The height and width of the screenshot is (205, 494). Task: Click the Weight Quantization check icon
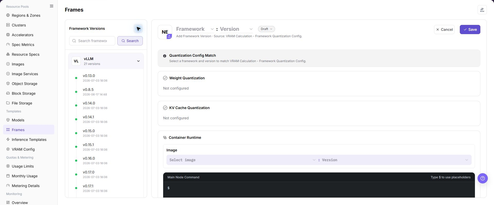[165, 78]
